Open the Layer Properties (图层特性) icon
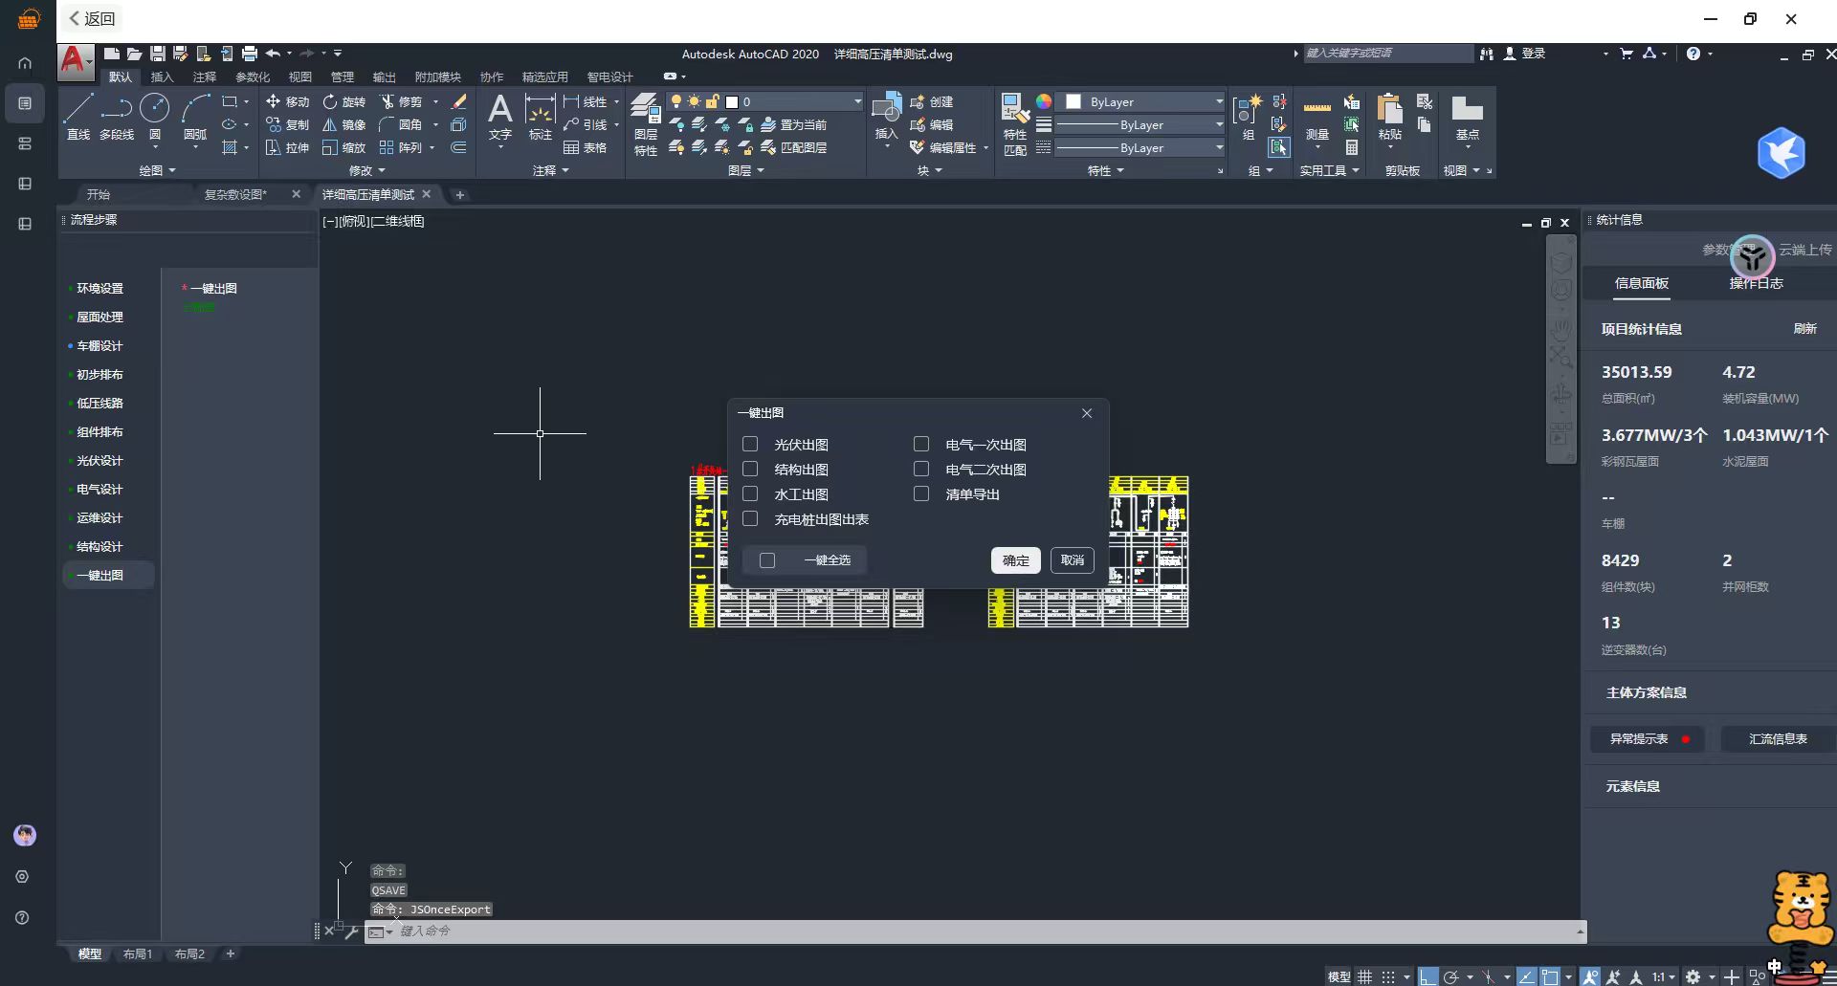1837x986 pixels. coord(646,122)
